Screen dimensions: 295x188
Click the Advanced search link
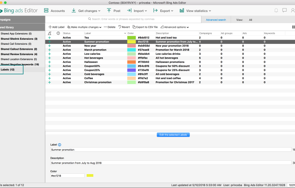point(216,20)
